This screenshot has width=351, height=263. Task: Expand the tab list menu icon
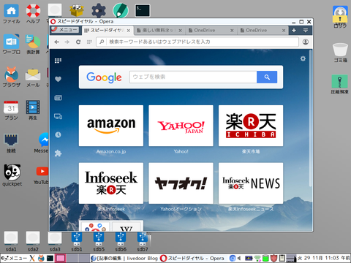306,30
